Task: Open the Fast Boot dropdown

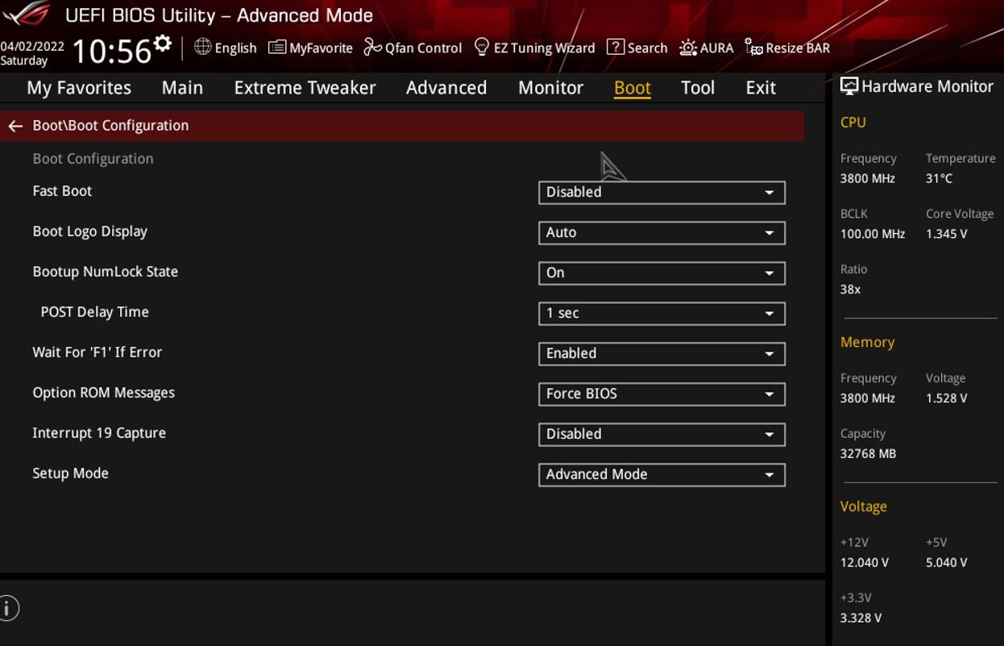Action: 662,192
